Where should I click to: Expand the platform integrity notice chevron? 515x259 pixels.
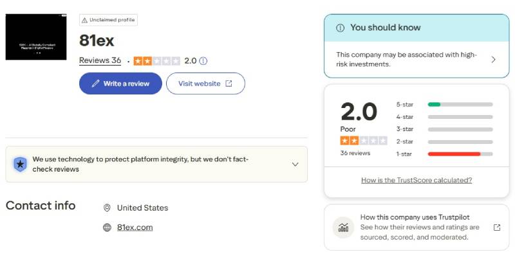pos(295,165)
